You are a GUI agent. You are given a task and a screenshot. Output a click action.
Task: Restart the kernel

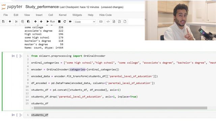[65, 22]
